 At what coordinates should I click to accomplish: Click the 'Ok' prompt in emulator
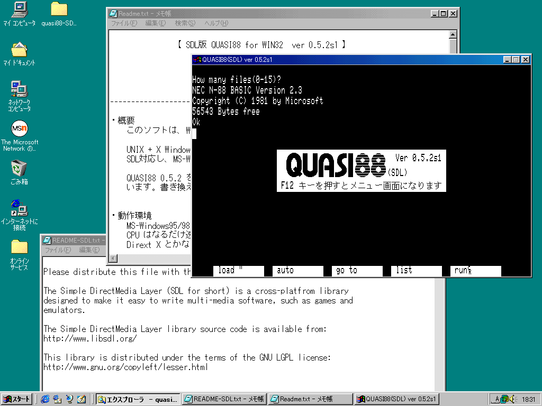pos(196,122)
